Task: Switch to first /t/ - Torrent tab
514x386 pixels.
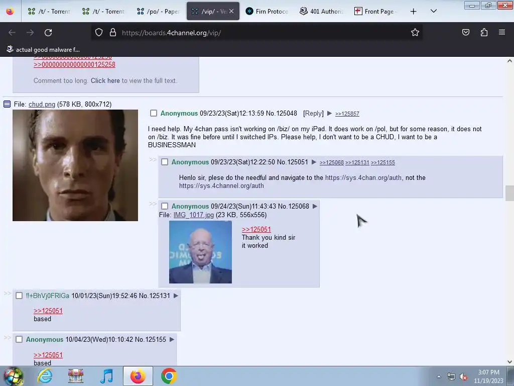Action: click(x=49, y=12)
